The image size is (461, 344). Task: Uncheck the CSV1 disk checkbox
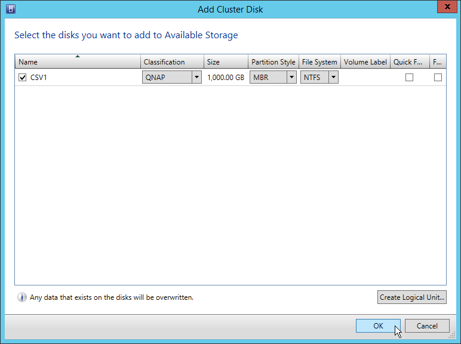tap(23, 77)
